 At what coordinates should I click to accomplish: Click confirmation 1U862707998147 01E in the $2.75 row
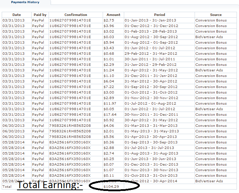coord(70,20)
